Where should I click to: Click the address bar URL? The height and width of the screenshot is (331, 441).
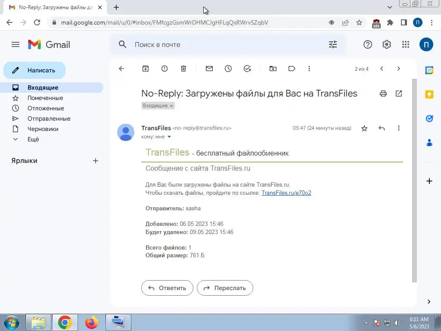point(165,22)
